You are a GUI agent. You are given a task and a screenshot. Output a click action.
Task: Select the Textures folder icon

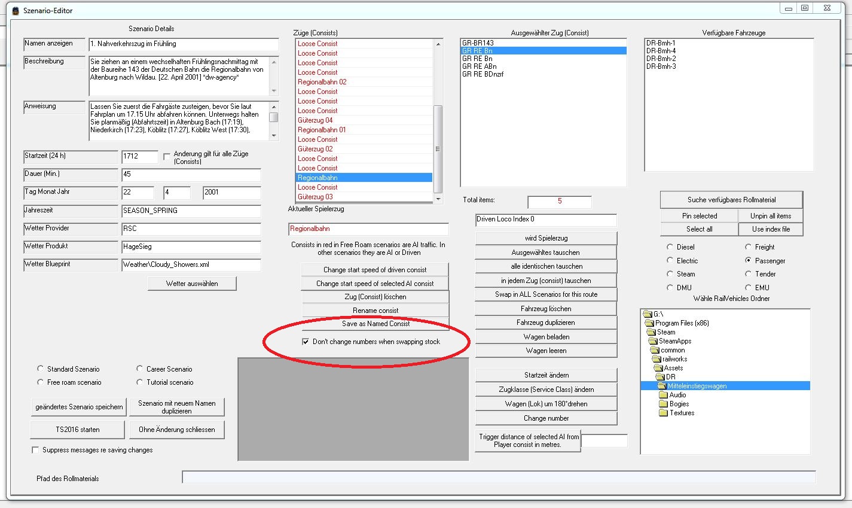click(663, 413)
